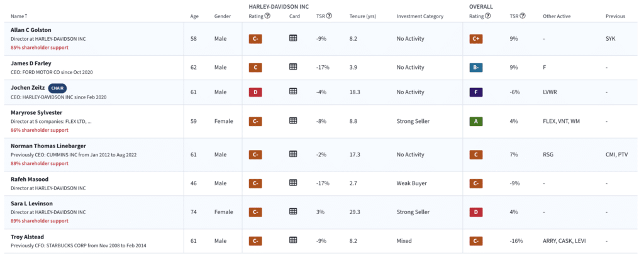Click Maryrose Sylvester's green A rating badge
644x258 pixels.
475,121
